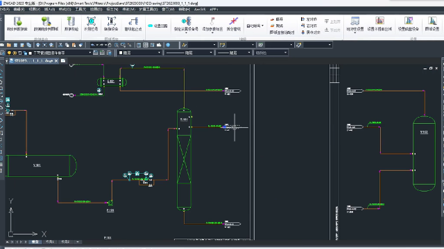Image resolution: width=444 pixels, height=249 pixels.
Task: Switch to the dwg document tab
Action: click(33, 61)
